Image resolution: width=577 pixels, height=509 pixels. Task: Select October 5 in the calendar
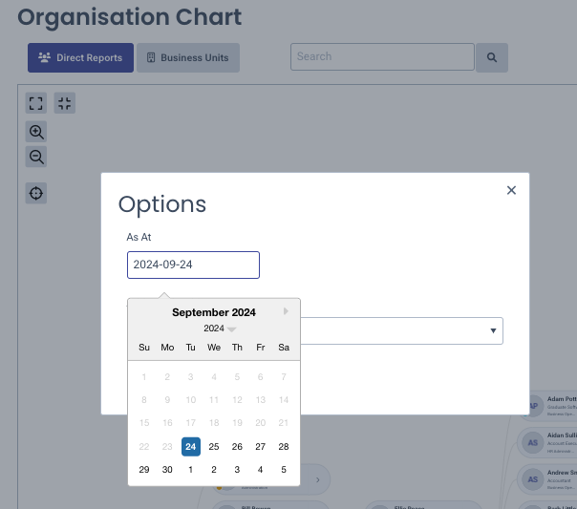(x=284, y=469)
